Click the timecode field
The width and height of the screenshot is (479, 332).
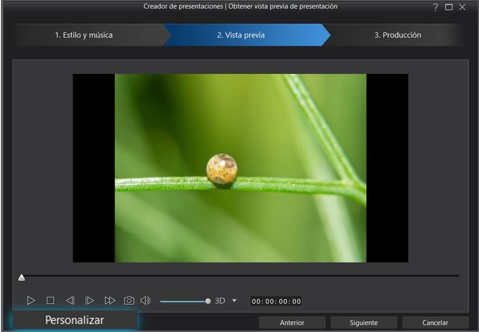[276, 302]
